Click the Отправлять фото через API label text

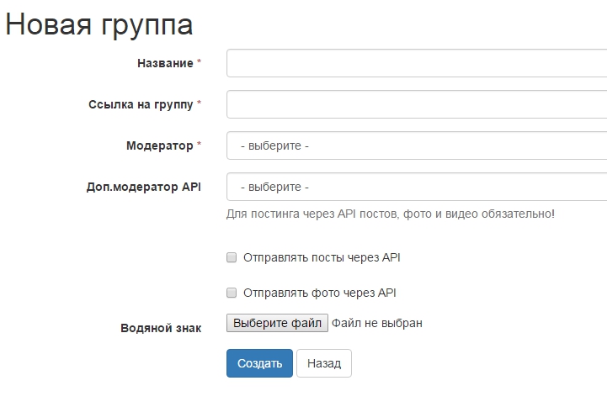pyautogui.click(x=319, y=293)
